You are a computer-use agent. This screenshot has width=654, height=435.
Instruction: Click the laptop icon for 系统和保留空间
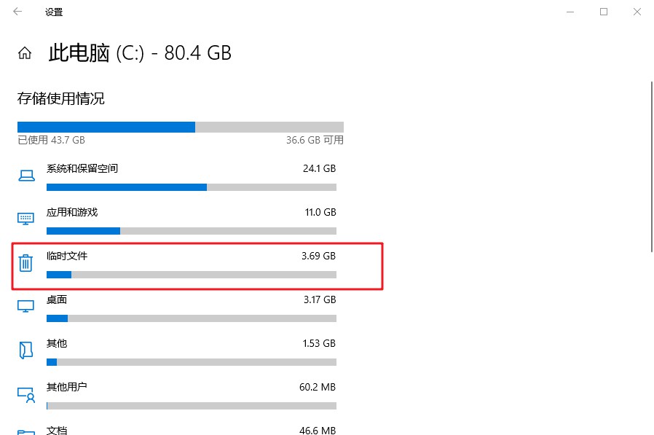pos(26,176)
